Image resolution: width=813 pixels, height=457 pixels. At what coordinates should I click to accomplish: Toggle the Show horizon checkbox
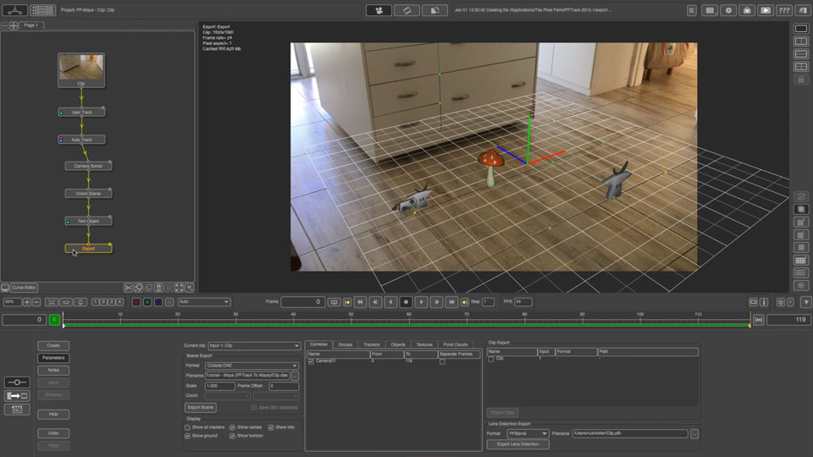coord(232,436)
